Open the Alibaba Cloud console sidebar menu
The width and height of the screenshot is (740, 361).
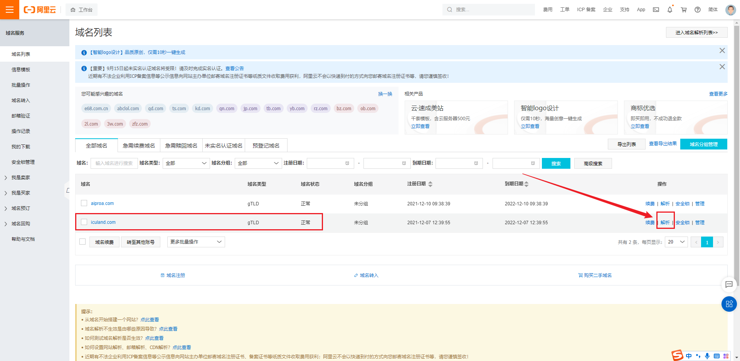click(x=9, y=9)
